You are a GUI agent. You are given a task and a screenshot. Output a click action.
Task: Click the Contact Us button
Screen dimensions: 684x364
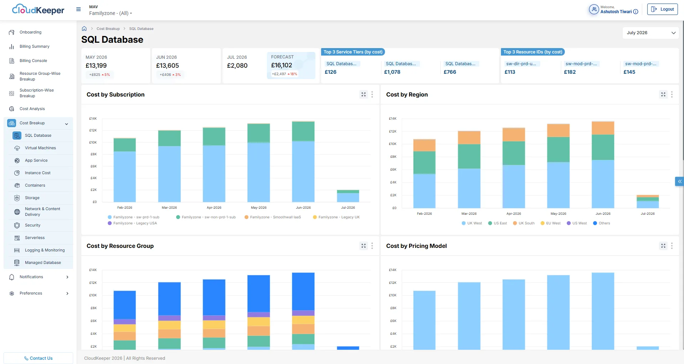38,358
